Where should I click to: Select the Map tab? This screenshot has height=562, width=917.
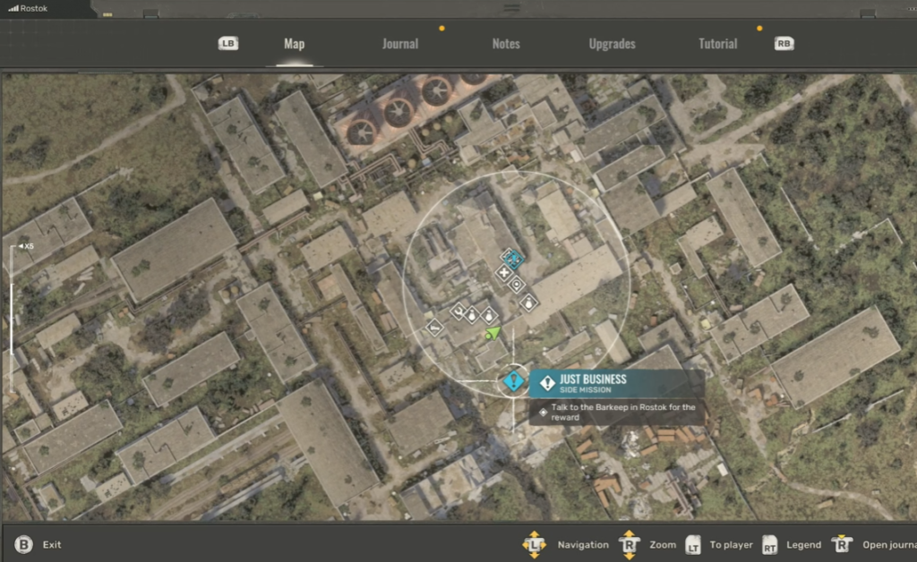pos(295,44)
